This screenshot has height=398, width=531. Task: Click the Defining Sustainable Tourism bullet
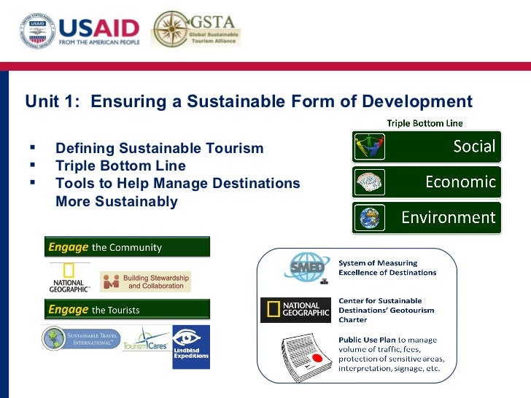(160, 148)
